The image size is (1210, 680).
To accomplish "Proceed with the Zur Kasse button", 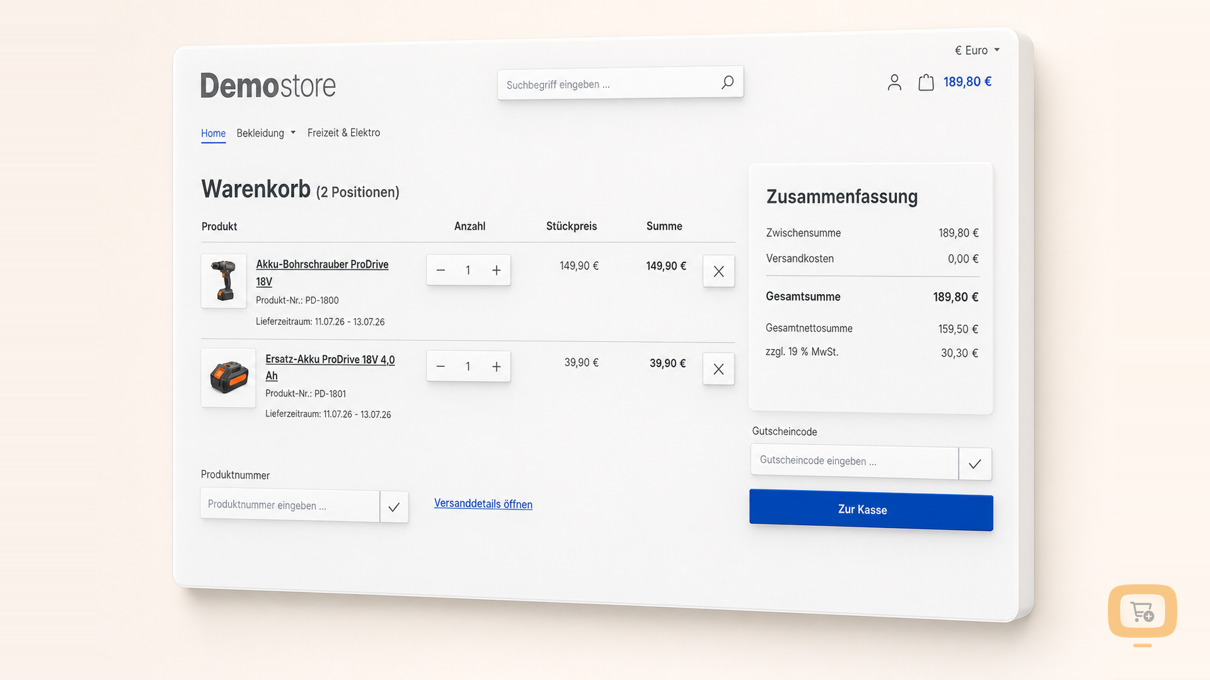I will point(871,510).
